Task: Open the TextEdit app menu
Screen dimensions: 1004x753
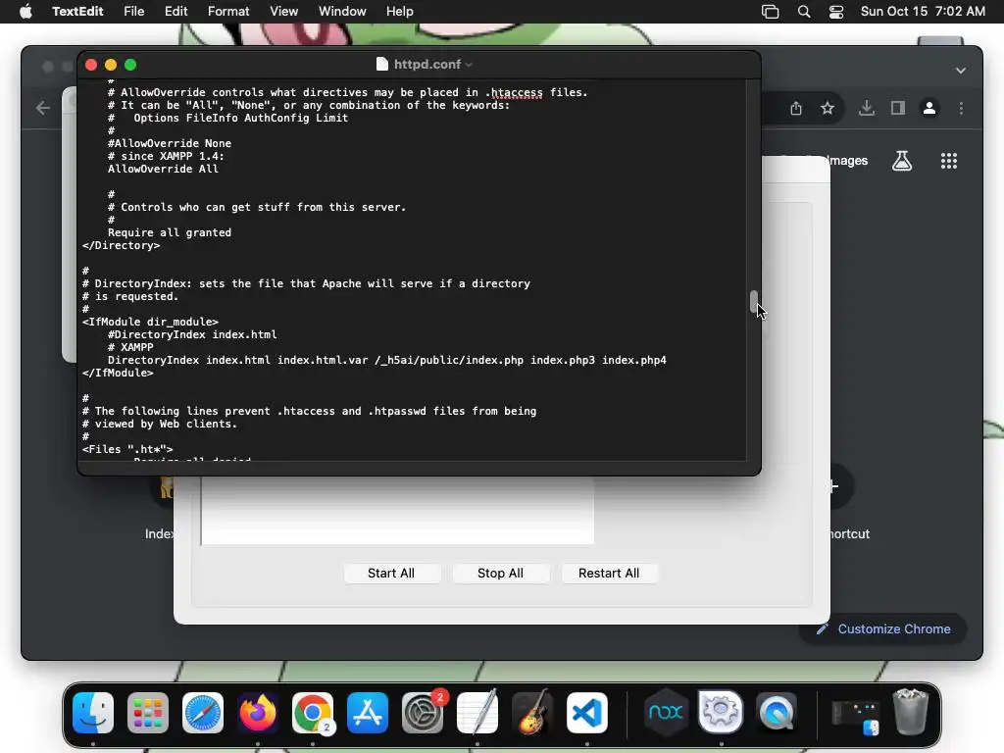Action: coord(77,12)
